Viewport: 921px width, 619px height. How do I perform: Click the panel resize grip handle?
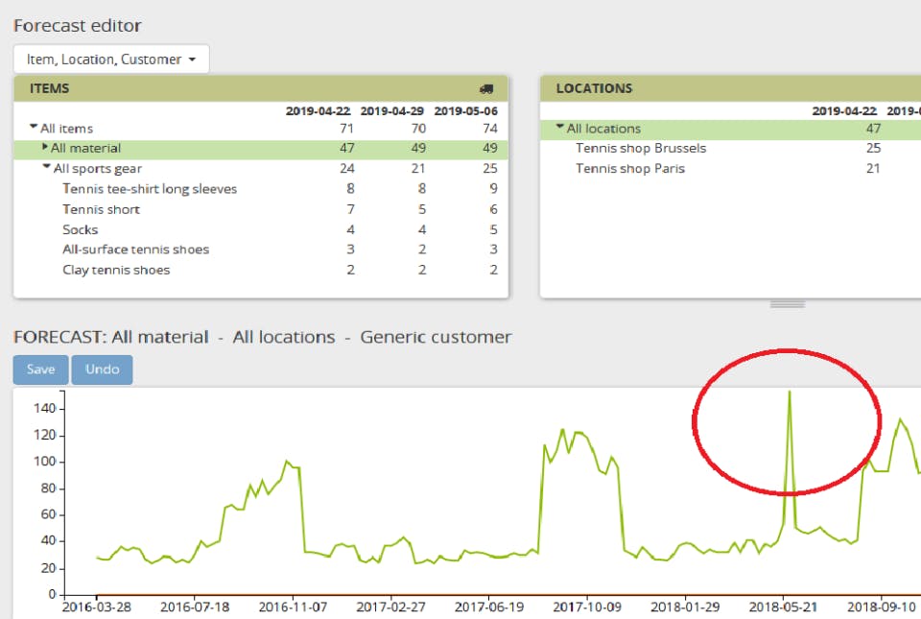788,304
